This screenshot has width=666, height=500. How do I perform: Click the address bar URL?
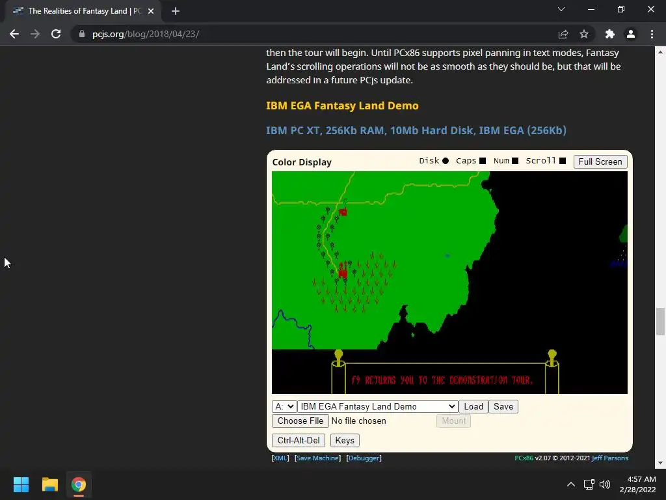click(x=146, y=34)
